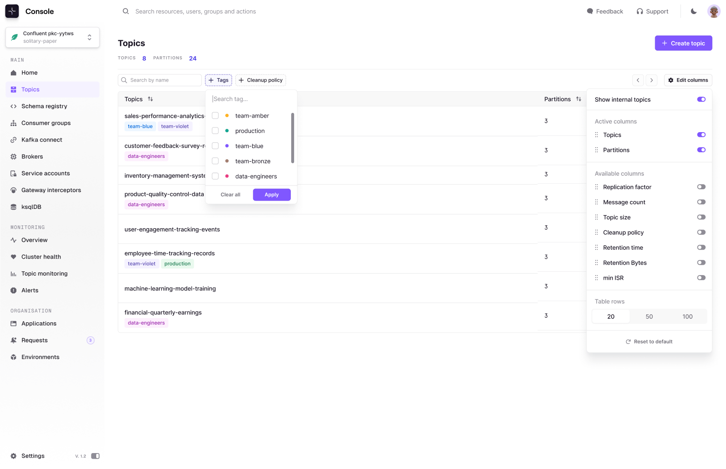Check the team-amber tag checkbox
This screenshot has height=469, width=726.
click(x=215, y=116)
